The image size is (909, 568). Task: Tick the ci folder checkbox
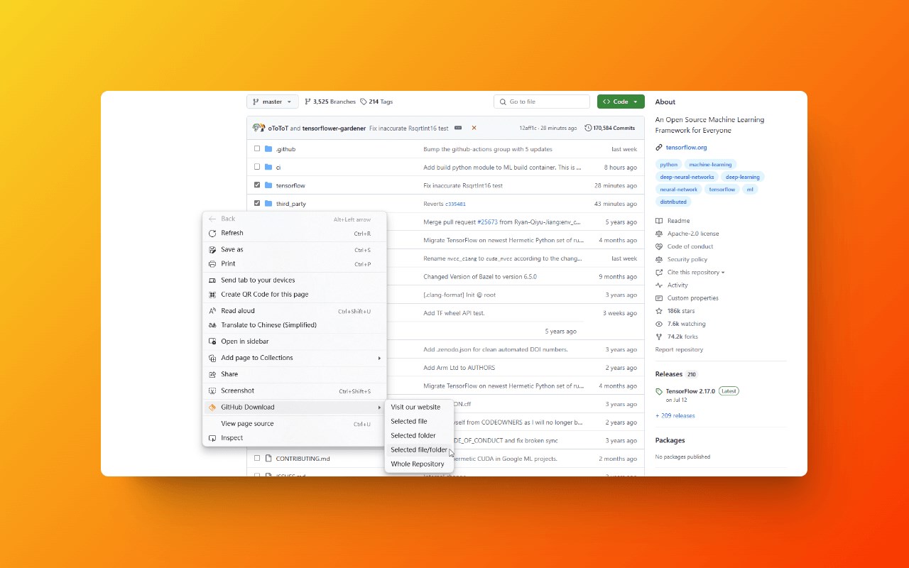[x=257, y=167]
